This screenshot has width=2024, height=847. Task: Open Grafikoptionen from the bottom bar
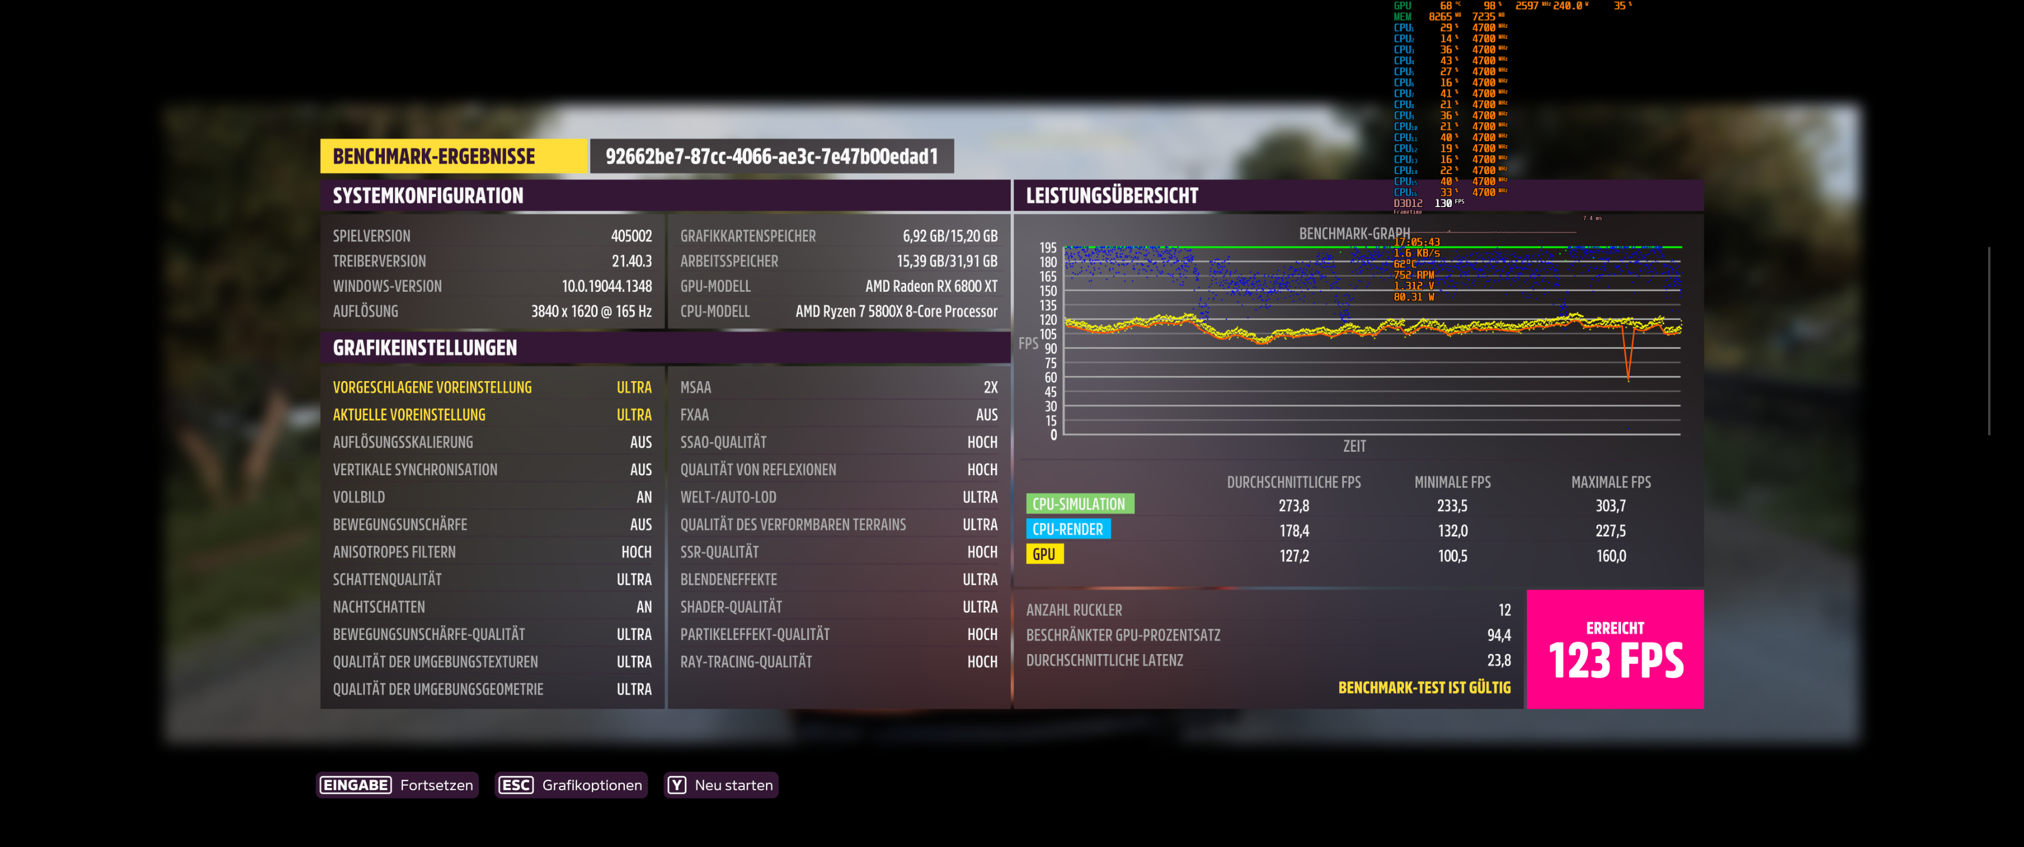pyautogui.click(x=592, y=785)
